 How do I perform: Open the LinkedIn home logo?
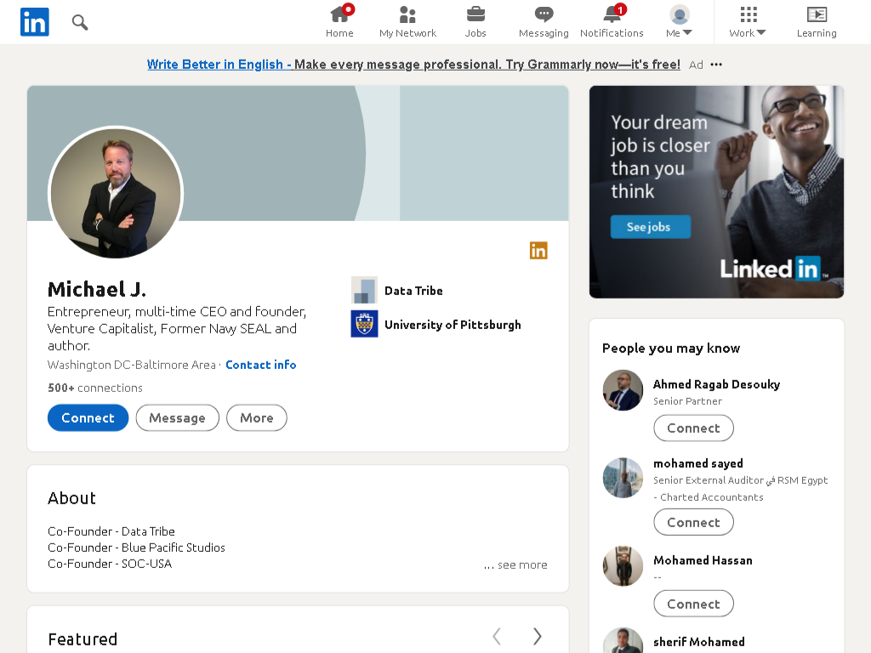click(34, 22)
